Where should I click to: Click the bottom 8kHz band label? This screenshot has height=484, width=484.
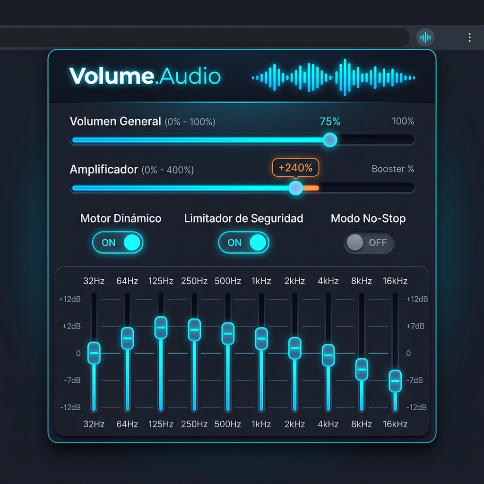tap(362, 424)
